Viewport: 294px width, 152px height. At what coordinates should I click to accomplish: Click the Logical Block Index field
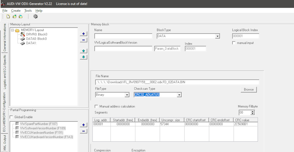(246, 36)
